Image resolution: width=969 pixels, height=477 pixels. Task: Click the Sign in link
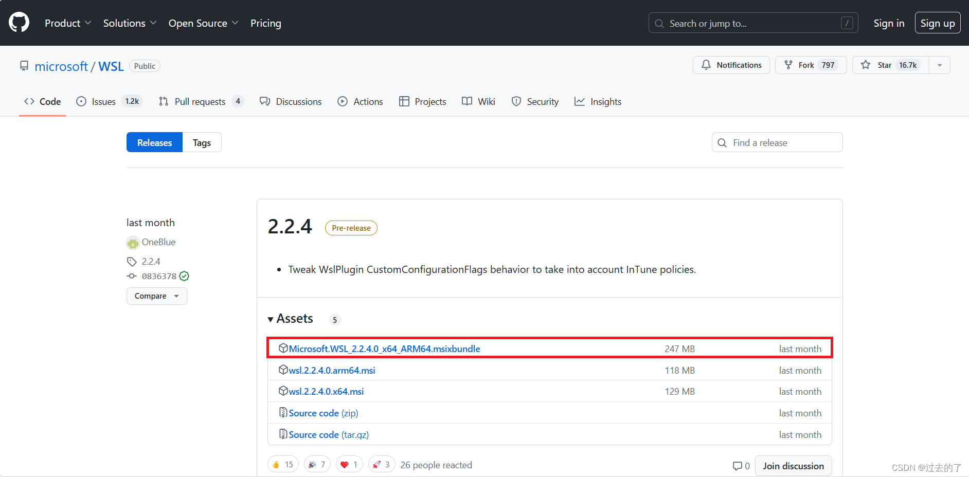click(889, 23)
